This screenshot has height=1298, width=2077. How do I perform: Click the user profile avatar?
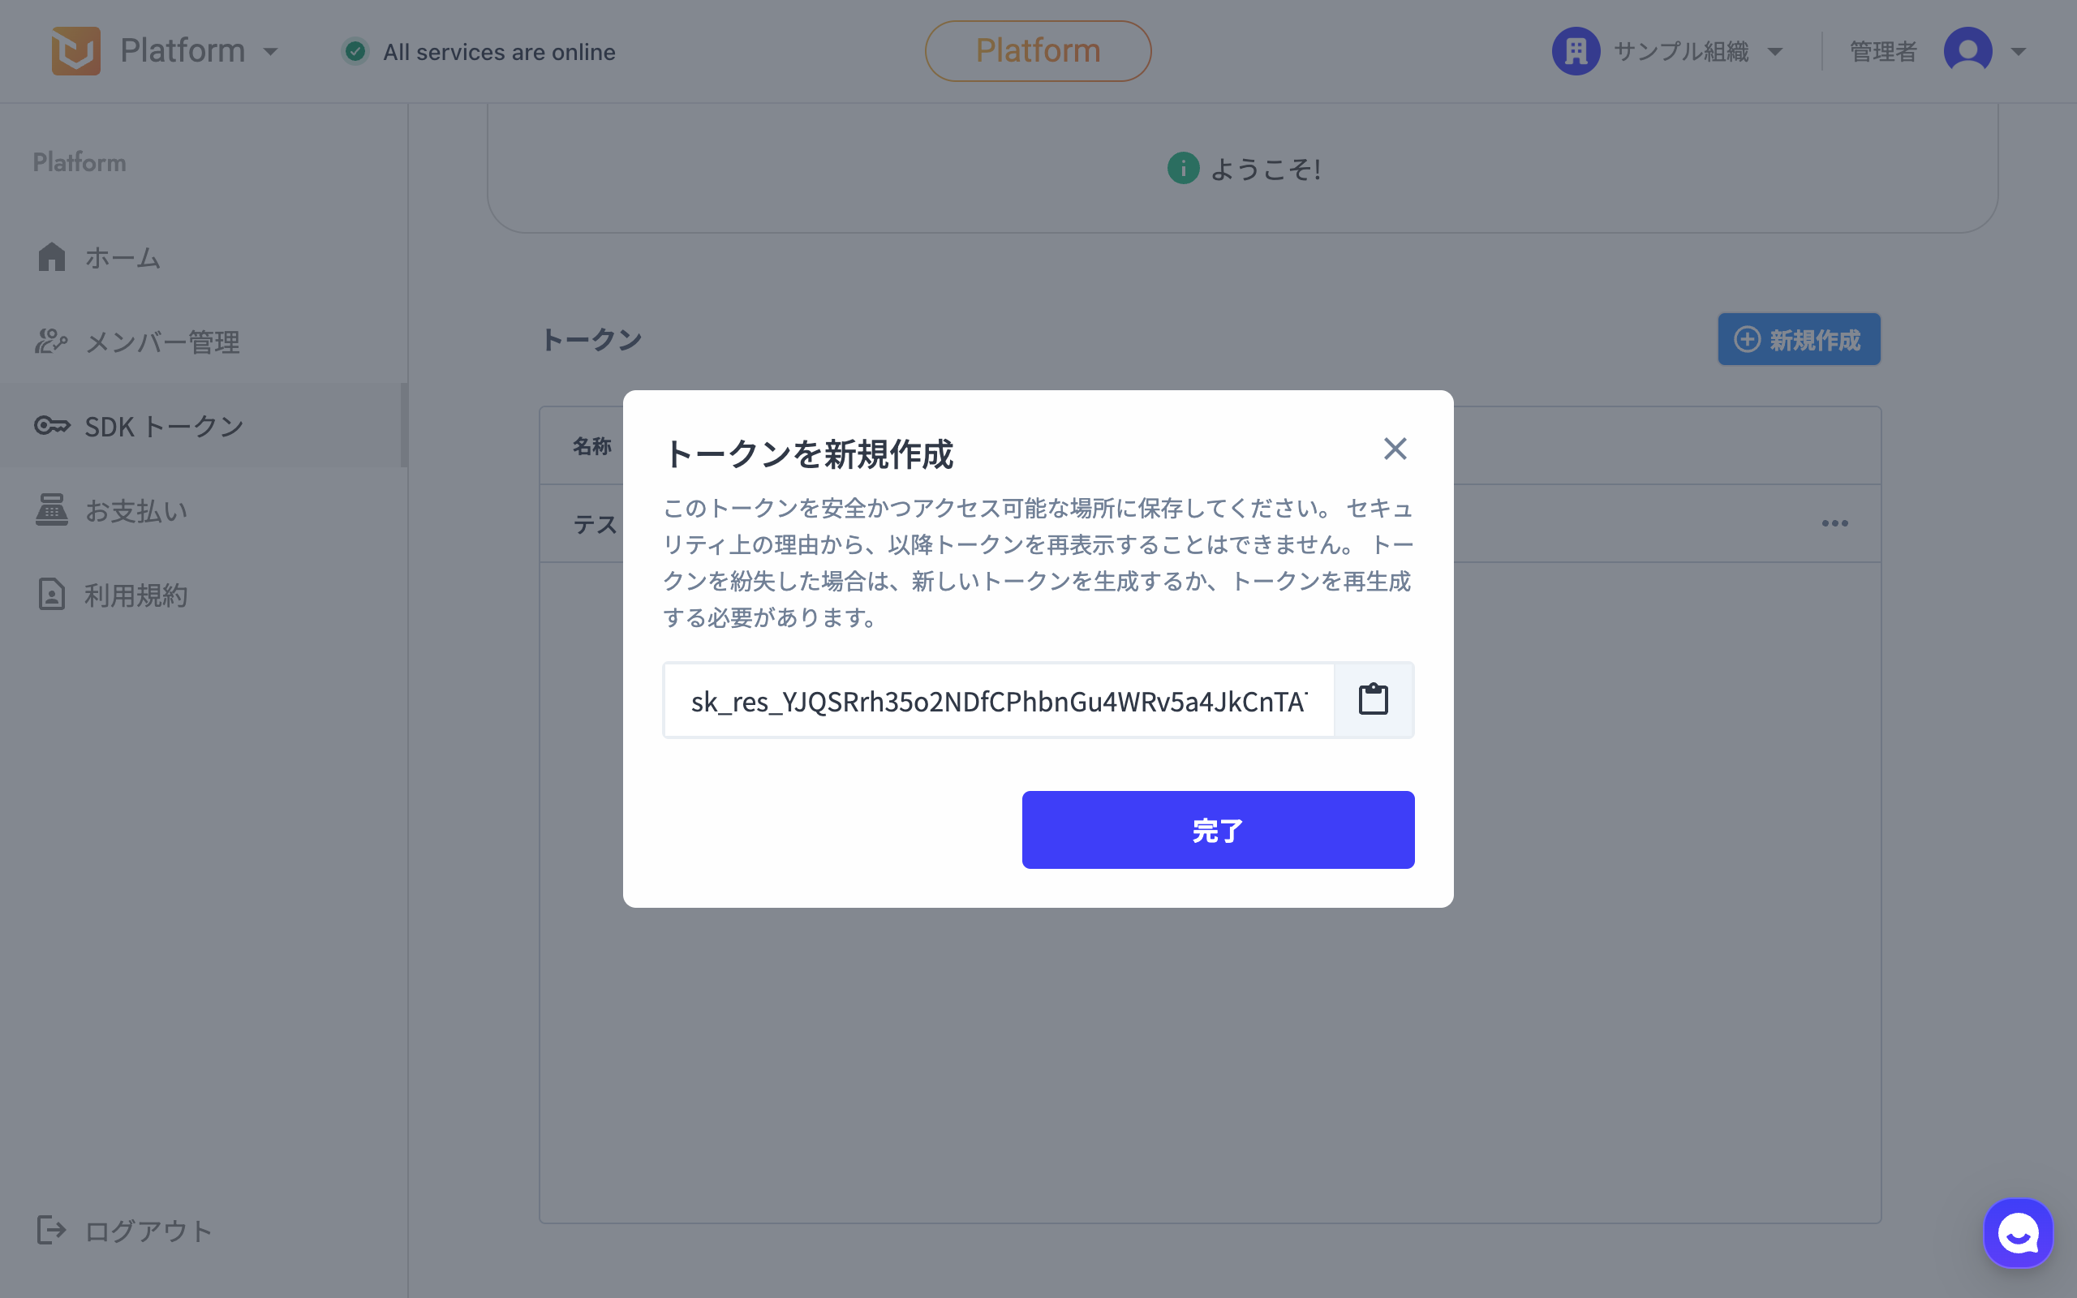tap(1967, 50)
